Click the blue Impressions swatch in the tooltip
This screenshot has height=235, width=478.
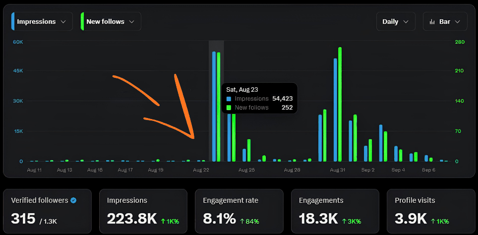(x=229, y=99)
